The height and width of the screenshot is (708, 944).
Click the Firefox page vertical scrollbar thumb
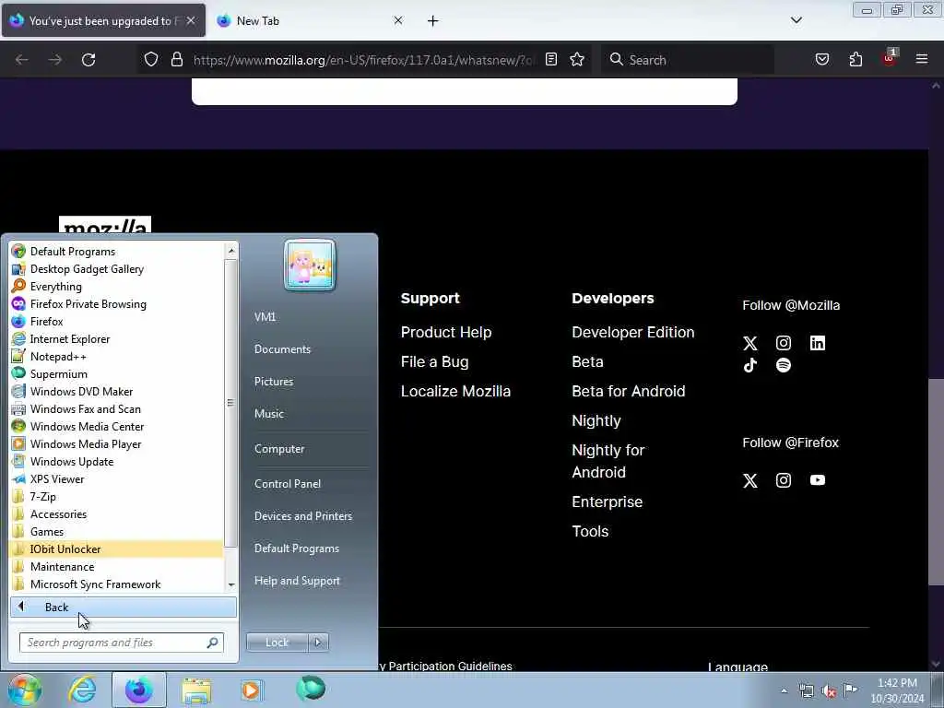936,481
